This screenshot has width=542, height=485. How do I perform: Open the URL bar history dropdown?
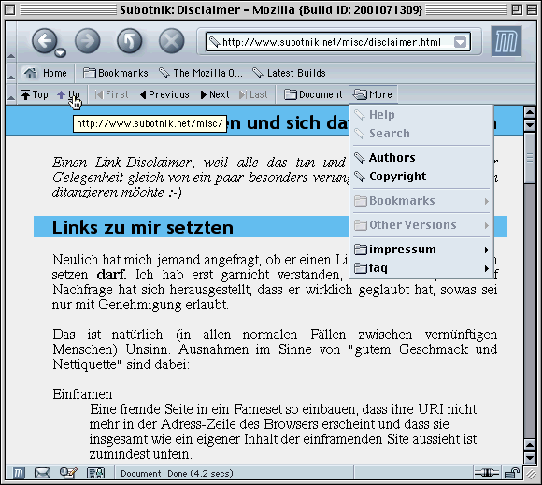pyautogui.click(x=460, y=42)
